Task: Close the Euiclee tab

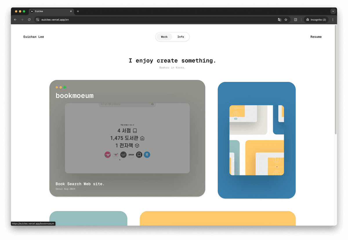Action: [71, 11]
